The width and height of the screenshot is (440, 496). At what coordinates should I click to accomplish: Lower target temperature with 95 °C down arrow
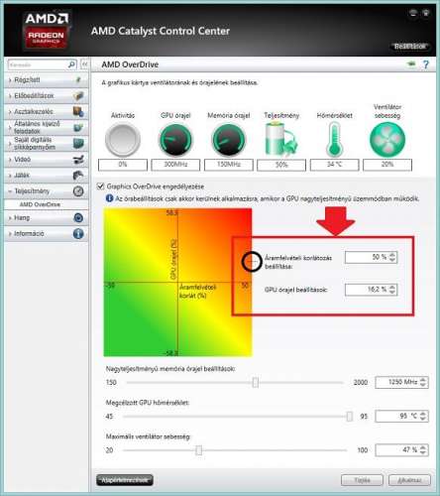(x=423, y=419)
